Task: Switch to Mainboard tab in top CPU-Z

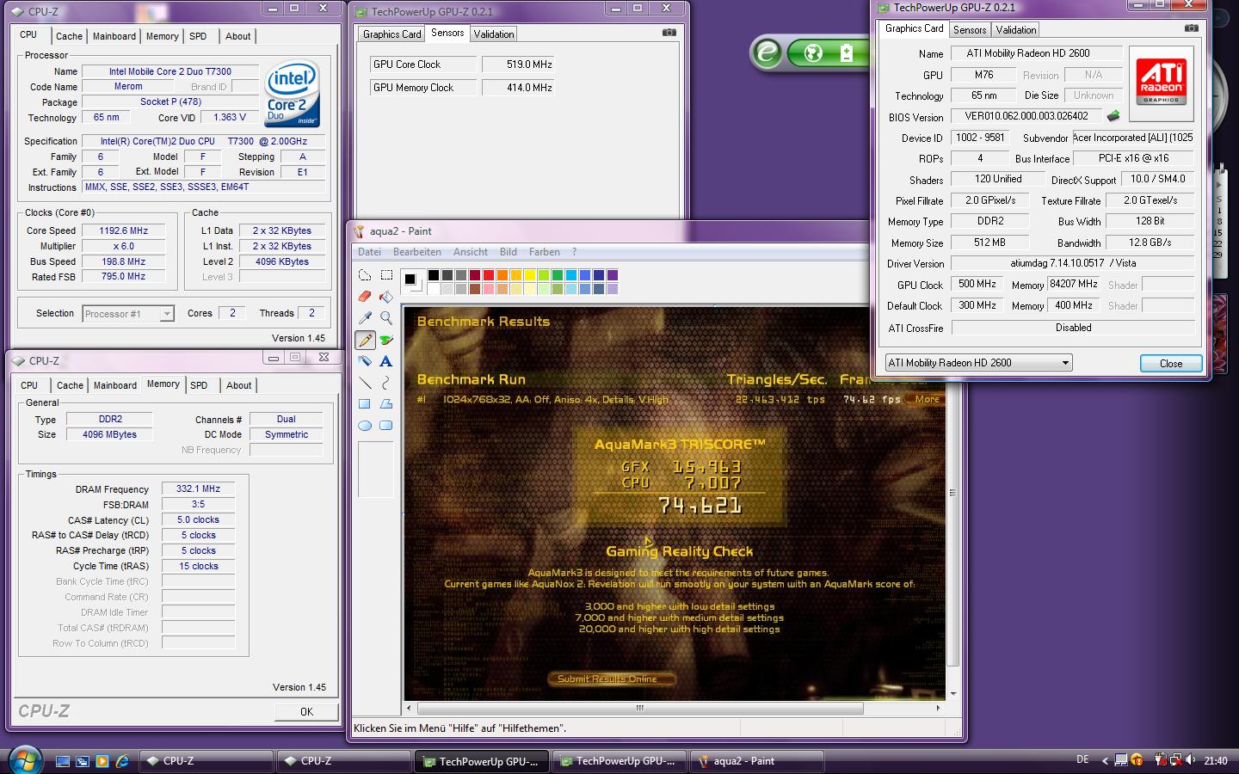Action: [x=114, y=36]
